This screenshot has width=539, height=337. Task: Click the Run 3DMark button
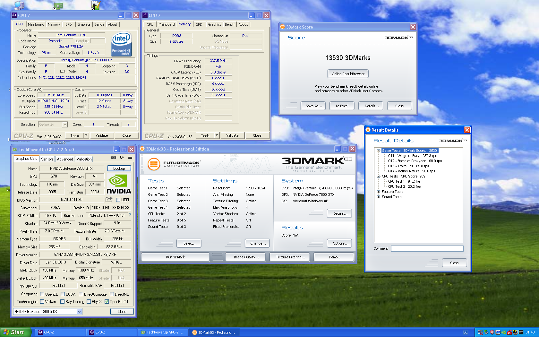(175, 257)
